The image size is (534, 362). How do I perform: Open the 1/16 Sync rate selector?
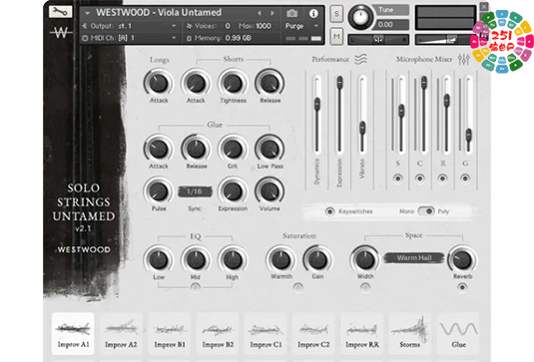click(x=195, y=191)
